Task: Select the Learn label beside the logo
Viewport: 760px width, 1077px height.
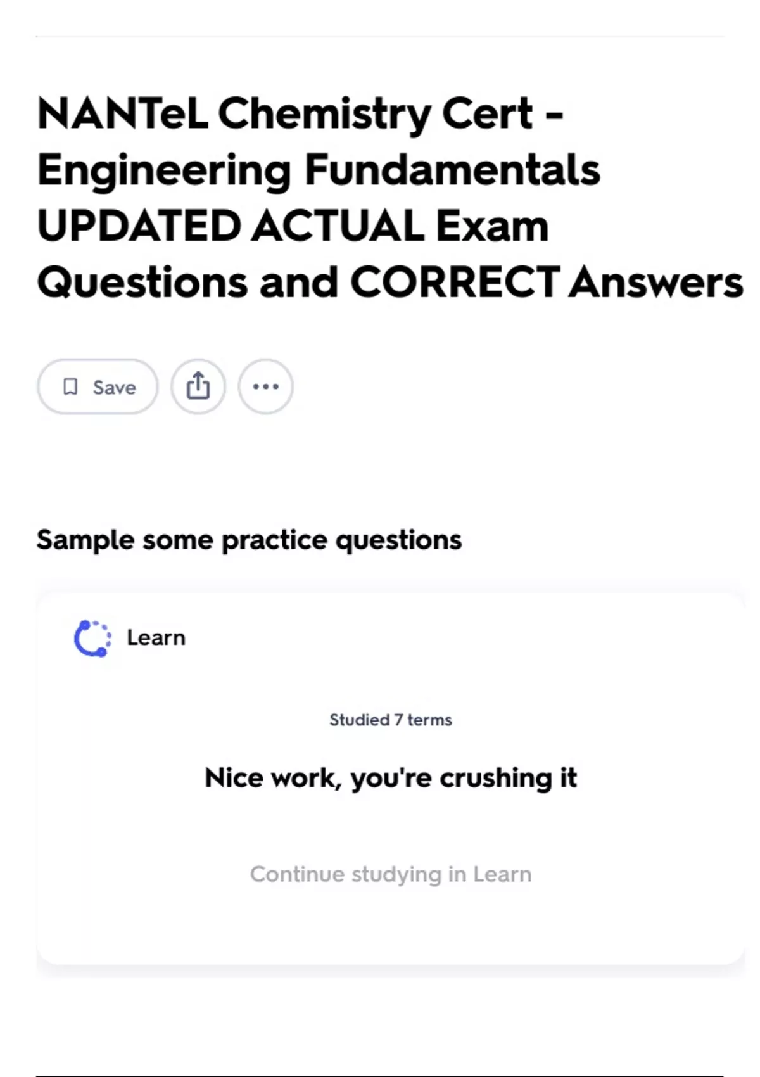Action: coord(156,638)
